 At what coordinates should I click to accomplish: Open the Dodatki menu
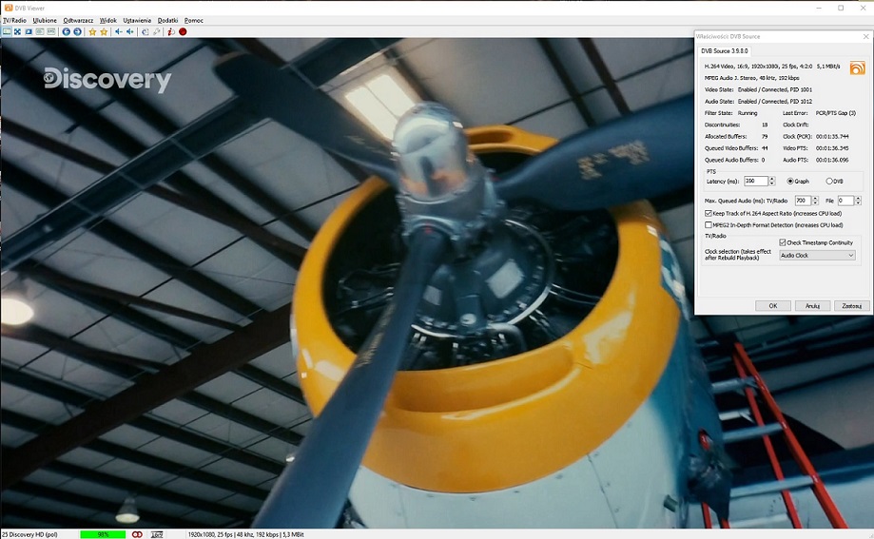click(x=167, y=20)
